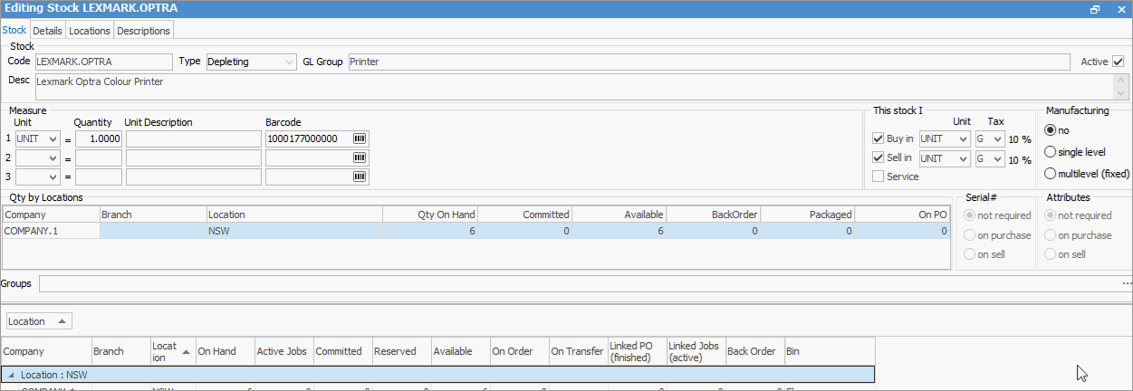1133x391 pixels.
Task: Toggle the Active checkbox
Action: 1119,62
